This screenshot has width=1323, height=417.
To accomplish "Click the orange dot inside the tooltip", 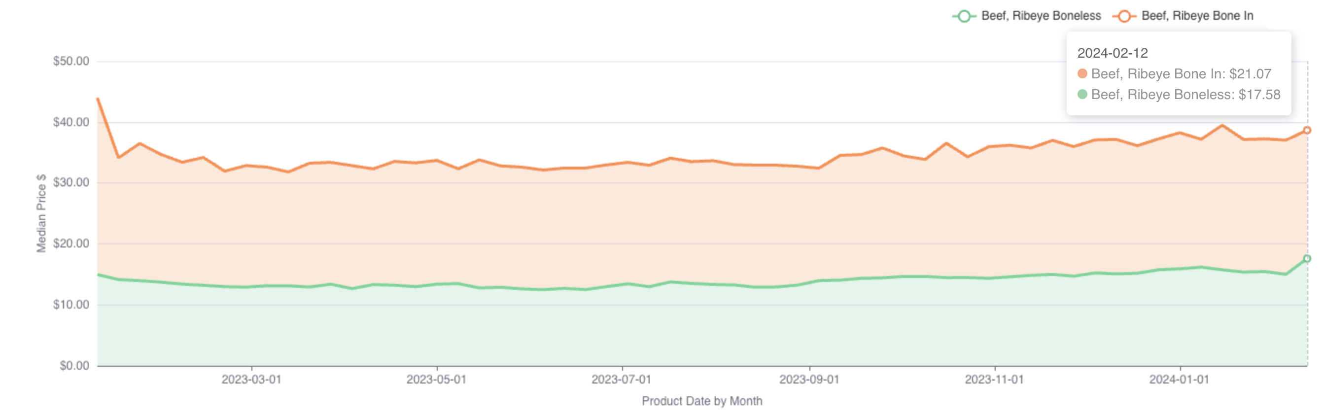I will coord(1082,74).
